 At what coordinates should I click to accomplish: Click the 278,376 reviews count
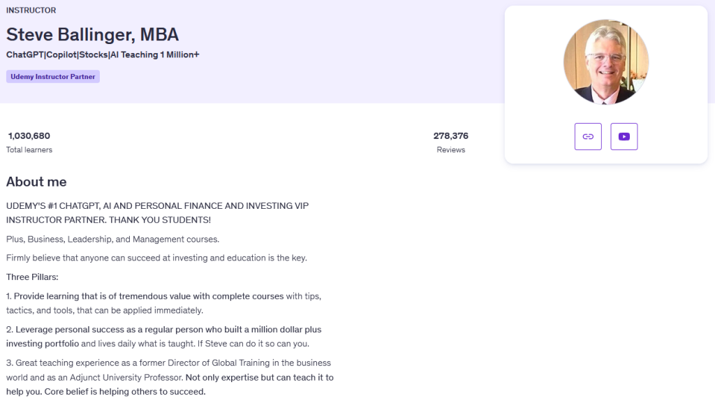pyautogui.click(x=450, y=135)
